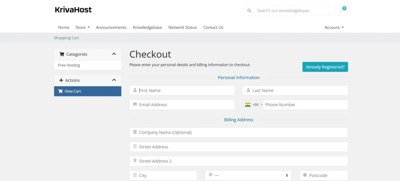Screen dimensions: 400x181
Task: Click the building icon in Company Name field
Action: coord(135,132)
